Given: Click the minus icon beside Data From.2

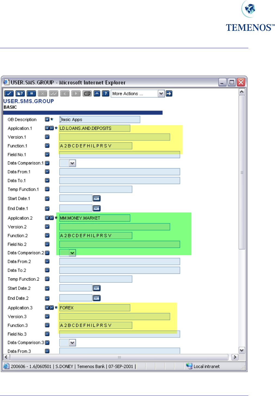Looking at the screenshot, I should pyautogui.click(x=47, y=261).
